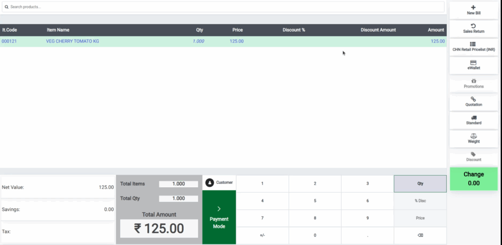The width and height of the screenshot is (502, 245).
Task: Click item code 000121
Action: 9,41
